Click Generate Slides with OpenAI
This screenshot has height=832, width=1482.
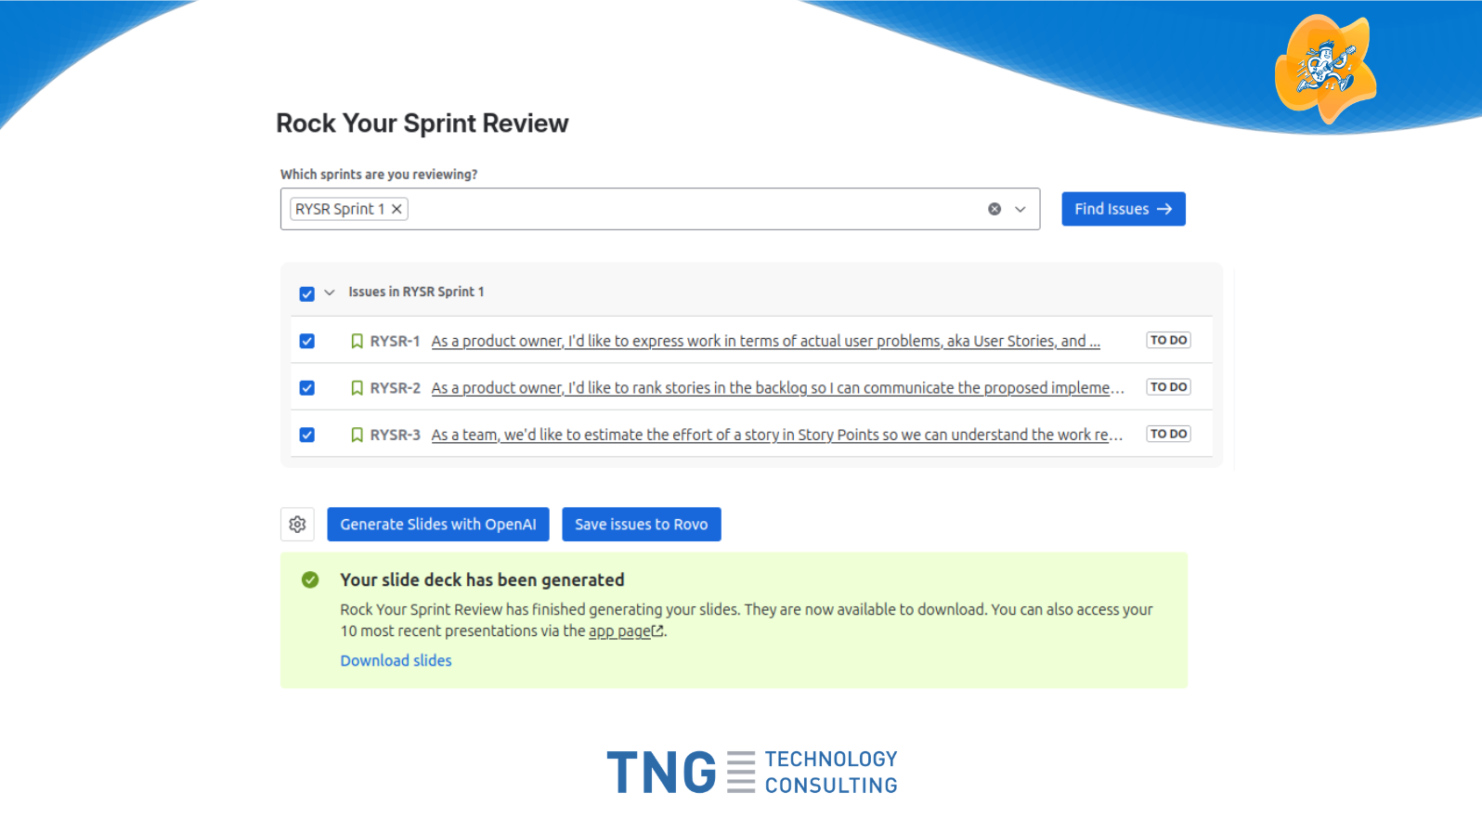(438, 525)
